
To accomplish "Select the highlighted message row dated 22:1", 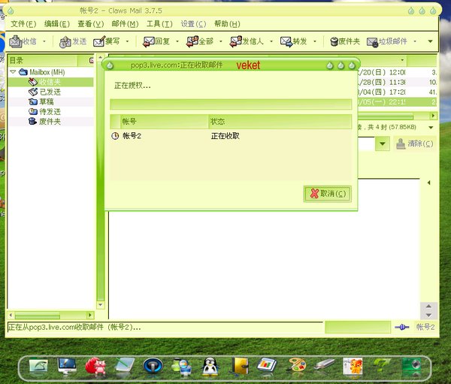I will pyautogui.click(x=397, y=102).
